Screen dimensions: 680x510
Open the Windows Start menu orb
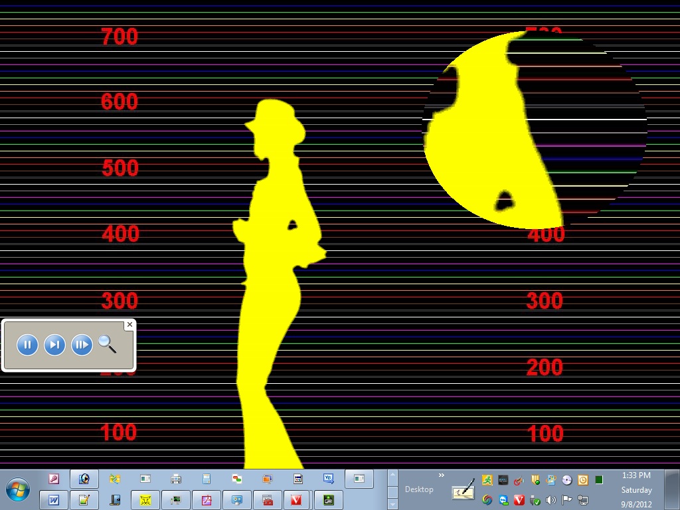click(18, 490)
